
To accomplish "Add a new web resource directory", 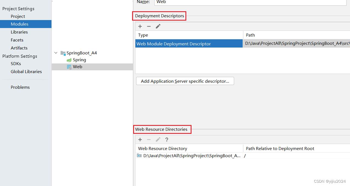I will 140,140.
